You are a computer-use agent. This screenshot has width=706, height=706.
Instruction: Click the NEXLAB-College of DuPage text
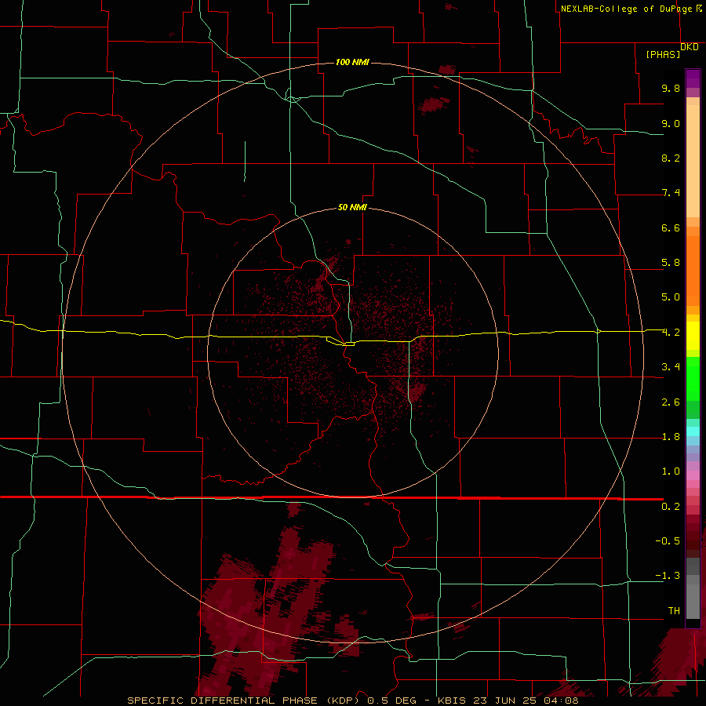(626, 9)
